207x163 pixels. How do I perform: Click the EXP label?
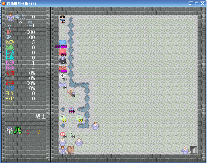[x=9, y=99]
